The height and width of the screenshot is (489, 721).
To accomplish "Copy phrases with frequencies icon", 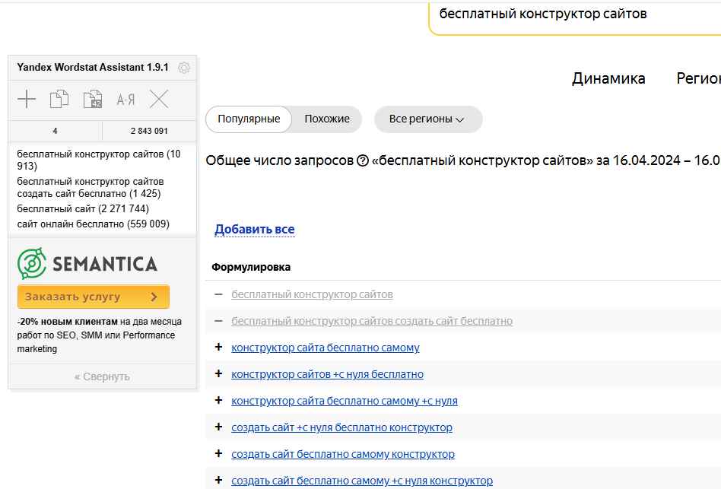I will pos(93,99).
